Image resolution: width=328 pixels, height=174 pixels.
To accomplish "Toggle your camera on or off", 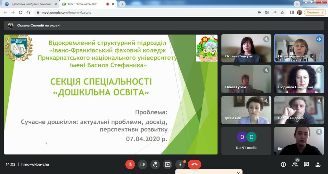I will click(143, 164).
